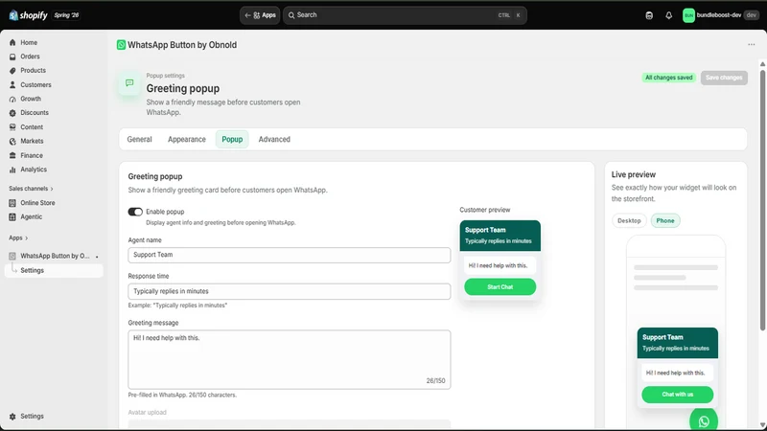Click the top Search bar
The width and height of the screenshot is (767, 431).
tap(405, 15)
